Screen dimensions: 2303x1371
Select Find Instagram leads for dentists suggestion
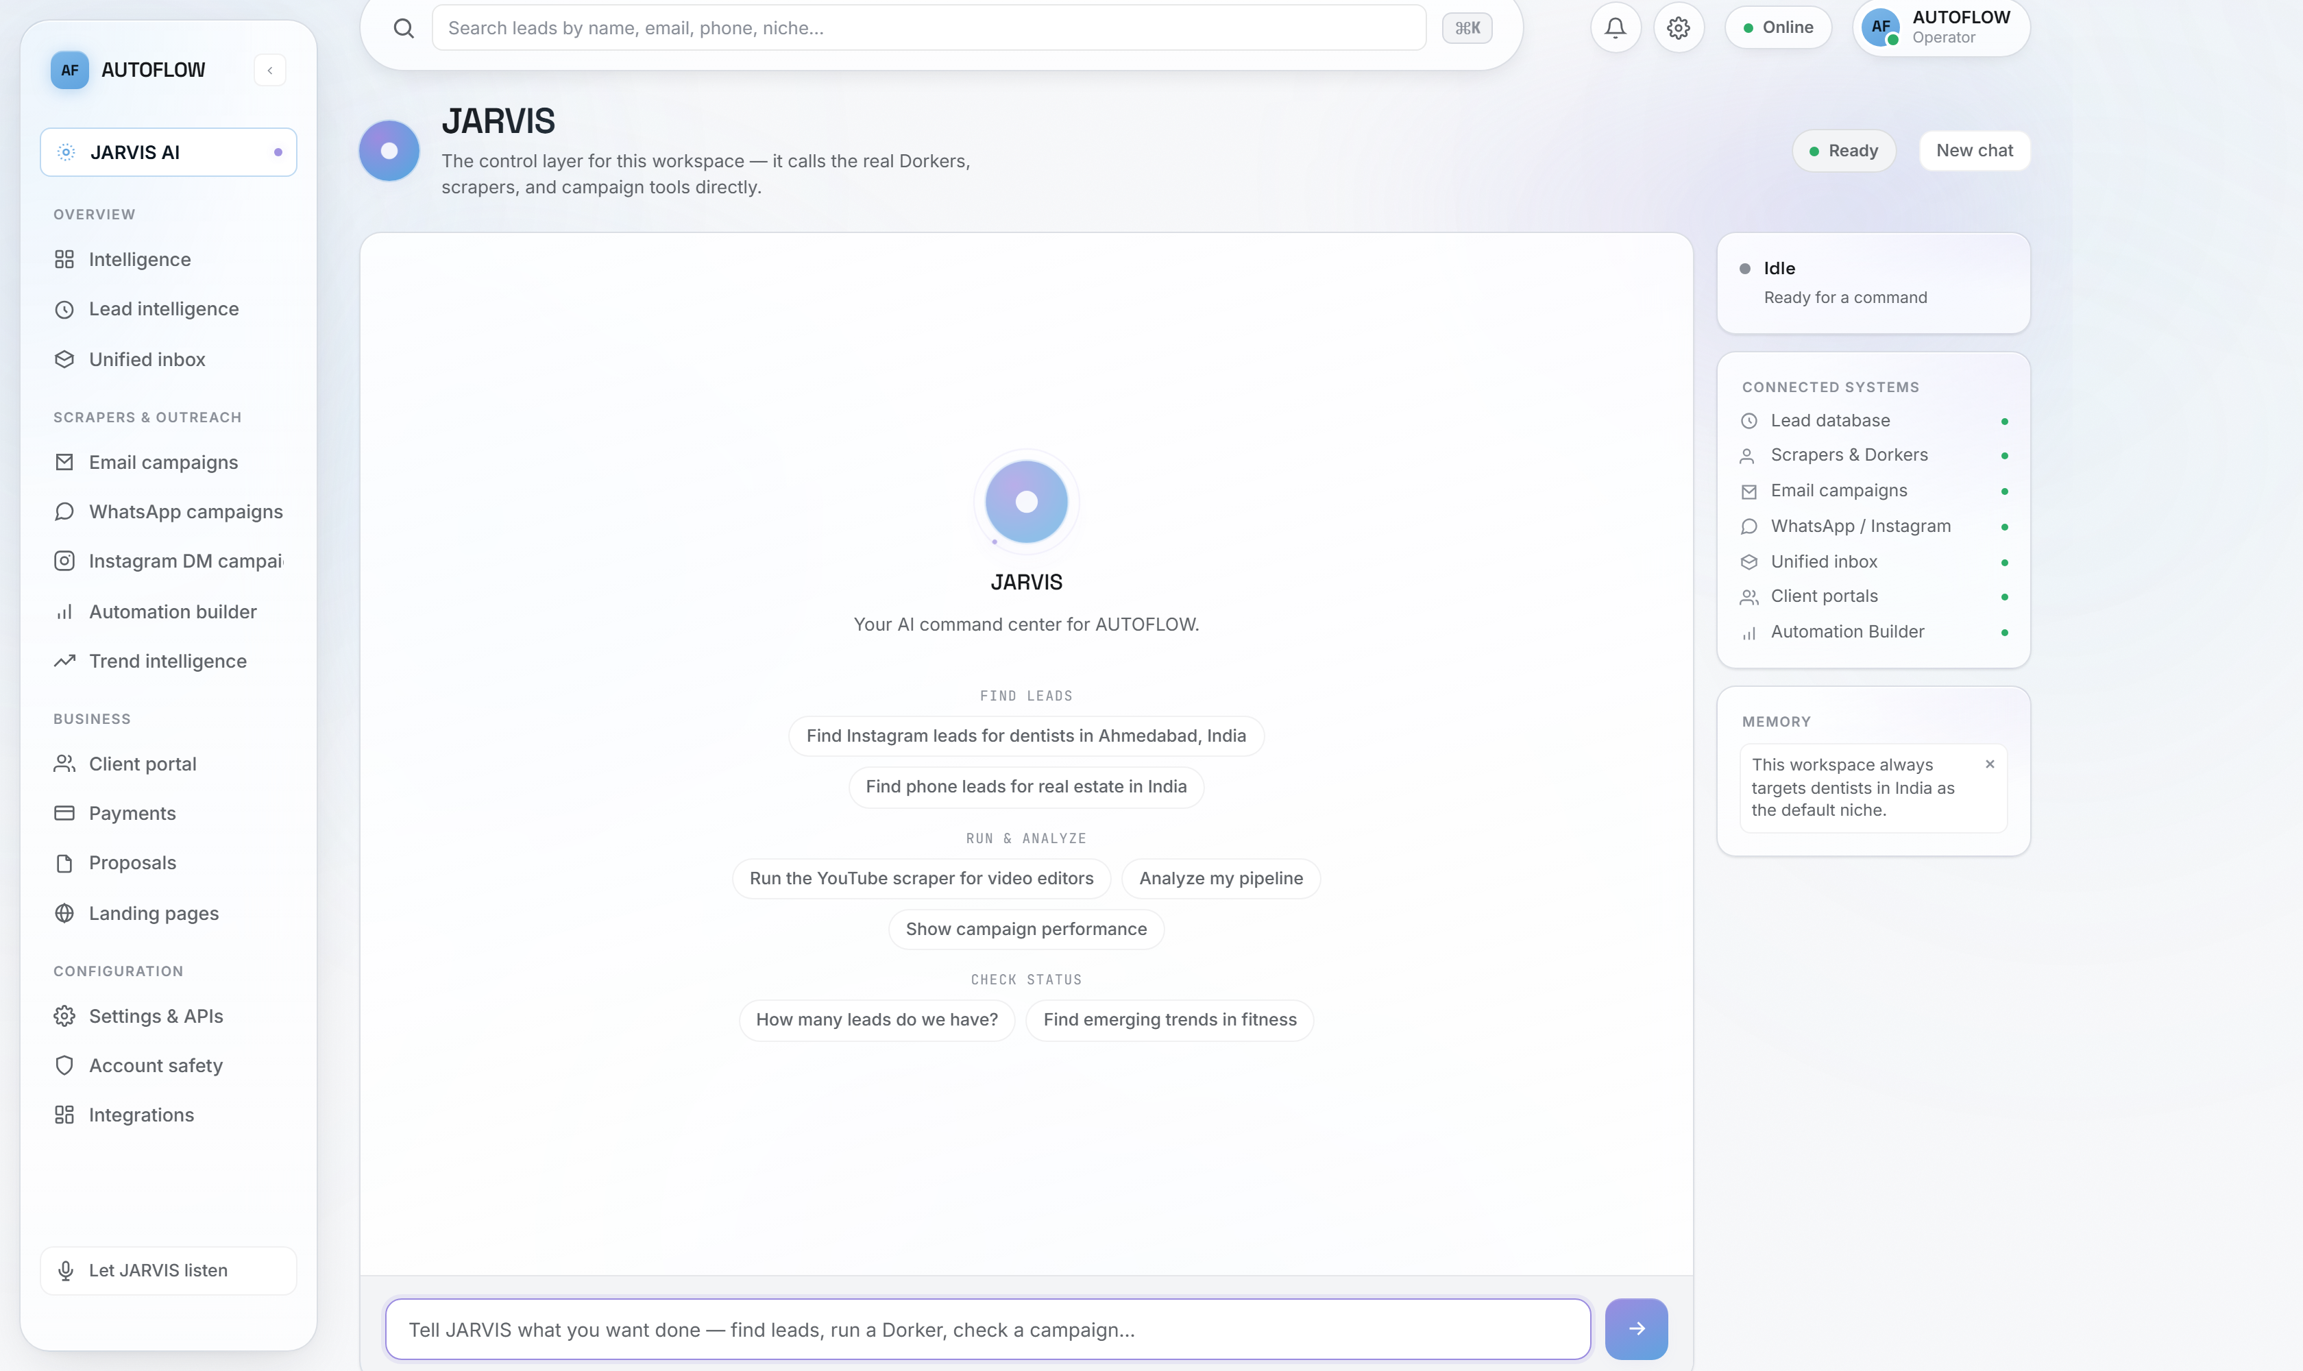[1025, 736]
